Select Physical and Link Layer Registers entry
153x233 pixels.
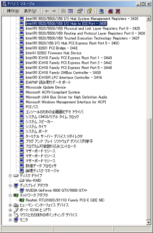pos(83,28)
